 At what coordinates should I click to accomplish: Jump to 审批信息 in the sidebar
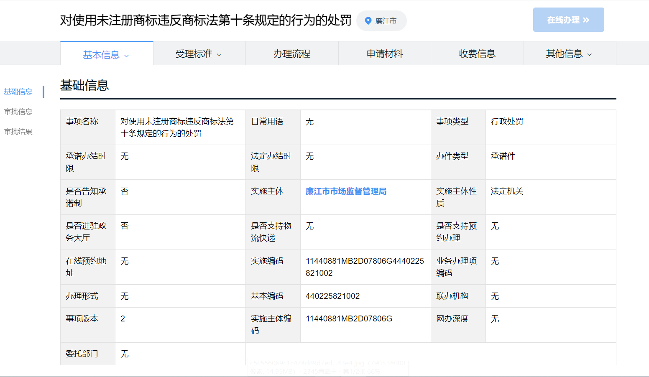pyautogui.click(x=18, y=112)
